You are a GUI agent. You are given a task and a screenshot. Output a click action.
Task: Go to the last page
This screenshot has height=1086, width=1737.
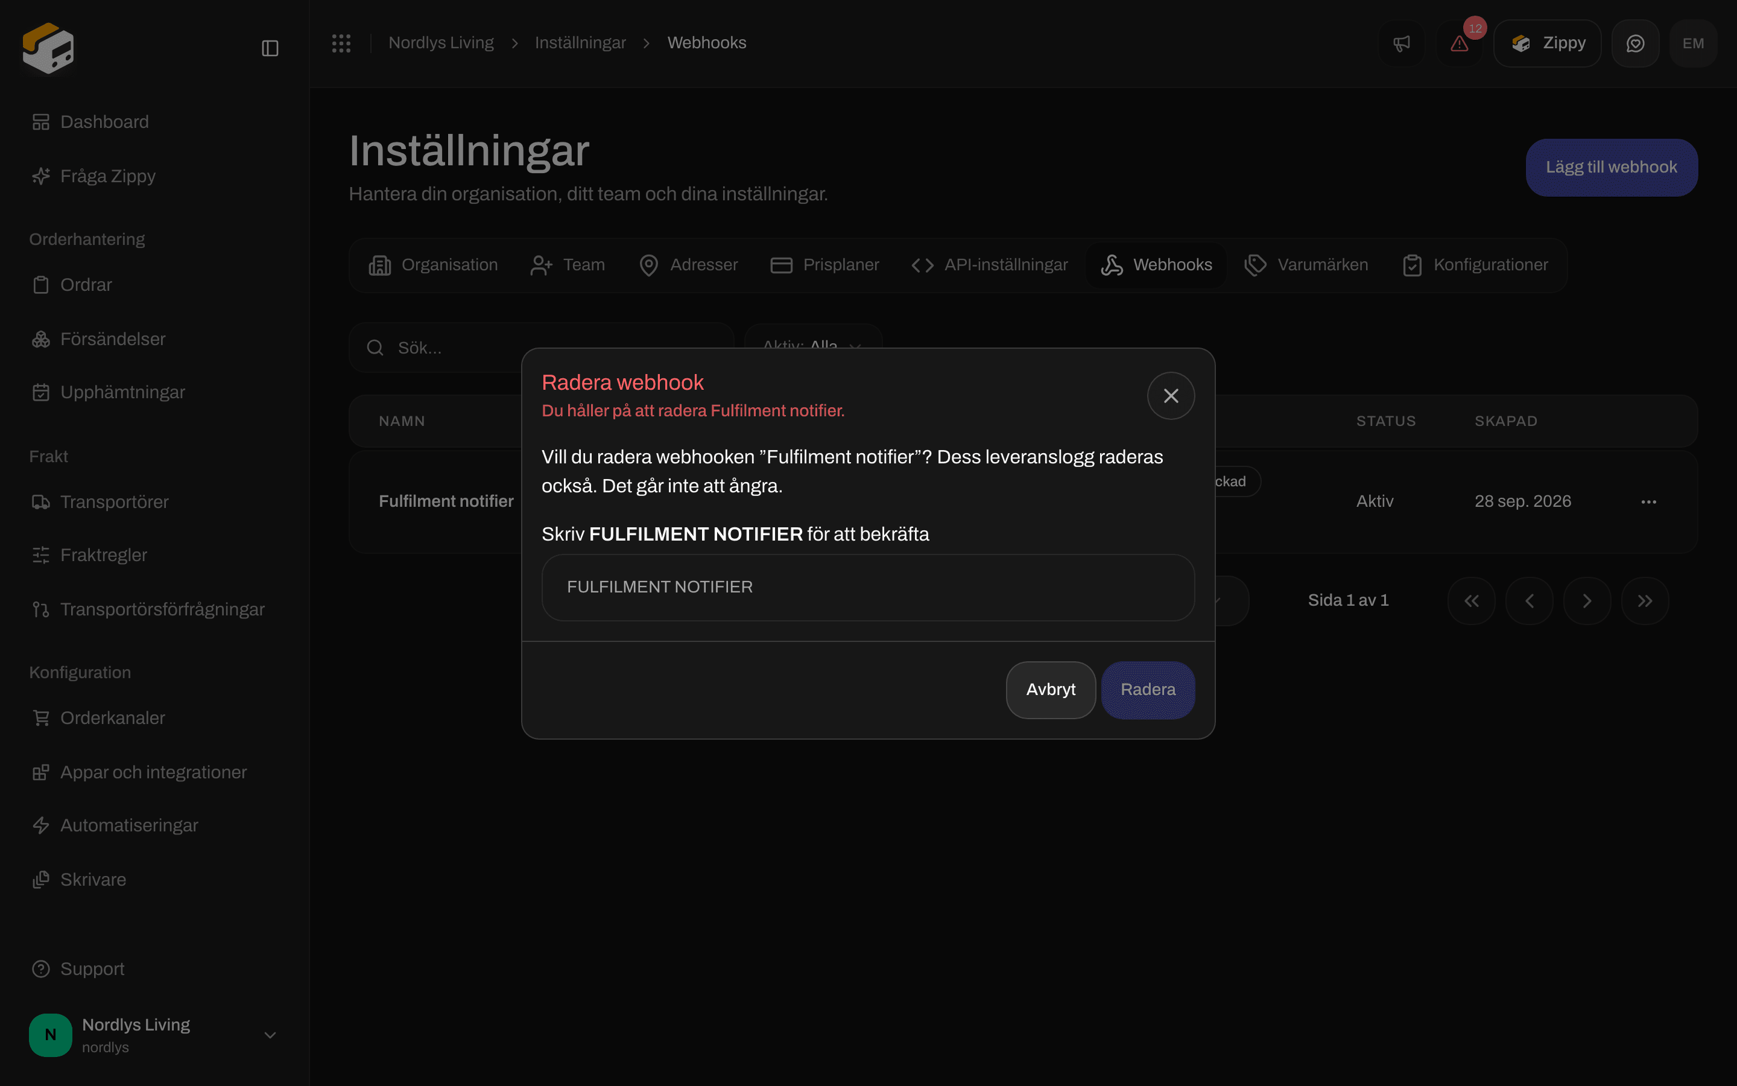pyautogui.click(x=1645, y=600)
